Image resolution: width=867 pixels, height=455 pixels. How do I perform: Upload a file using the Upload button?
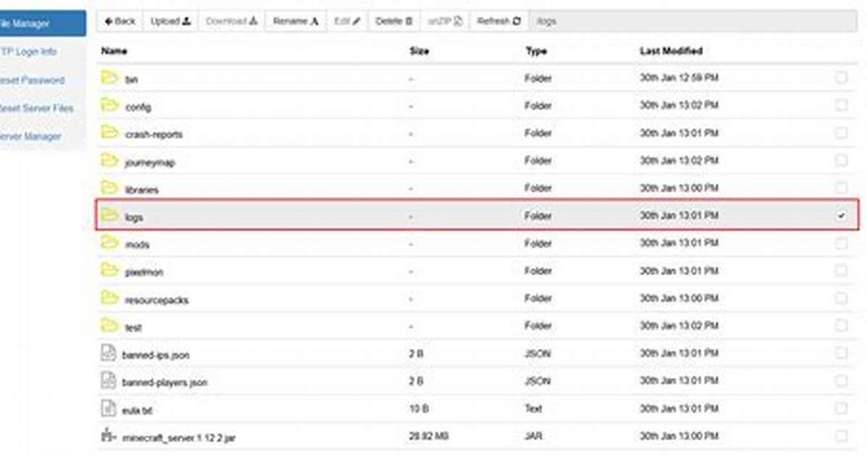(170, 21)
